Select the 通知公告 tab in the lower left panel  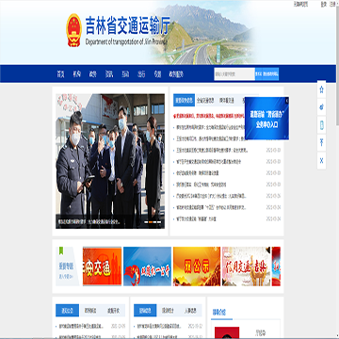pos(68,311)
